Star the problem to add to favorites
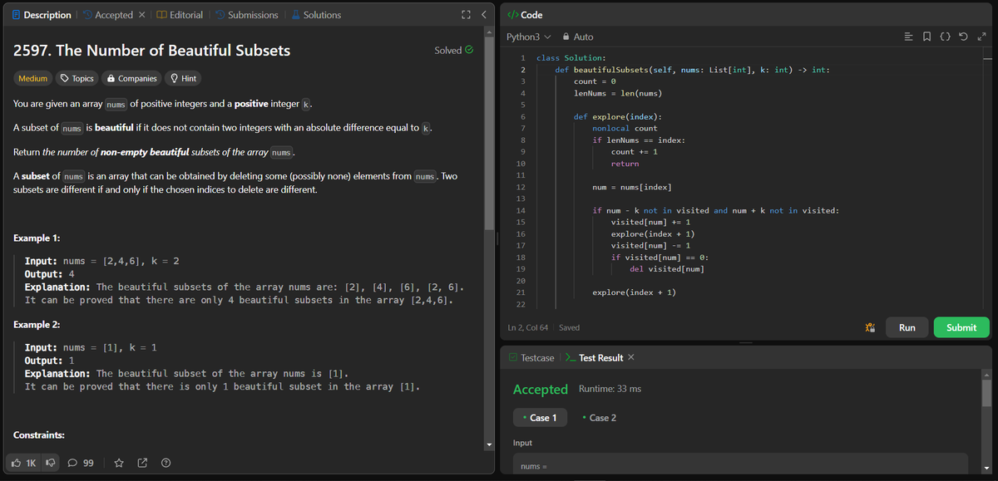998x481 pixels. point(119,463)
